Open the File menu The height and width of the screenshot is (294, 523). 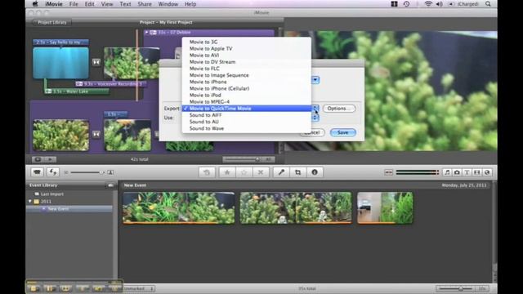[x=74, y=4]
